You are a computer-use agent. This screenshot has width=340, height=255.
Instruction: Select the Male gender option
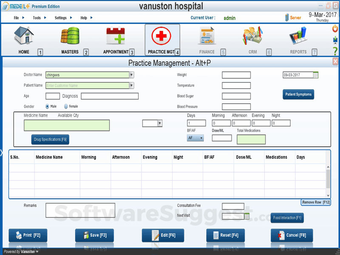[47, 107]
